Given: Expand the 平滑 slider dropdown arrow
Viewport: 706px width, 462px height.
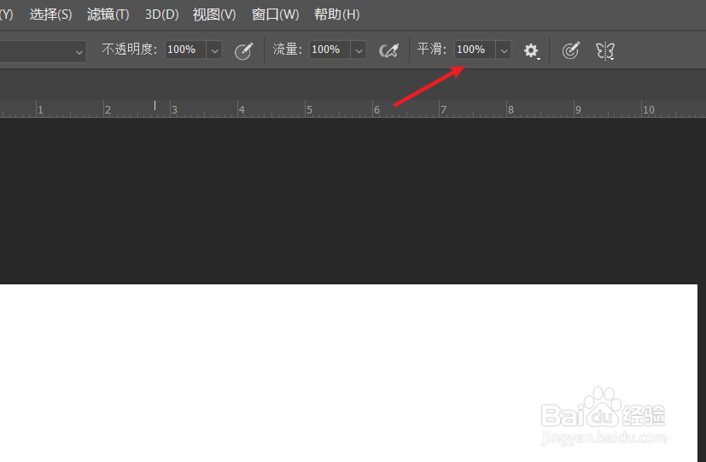Looking at the screenshot, I should click(x=504, y=50).
